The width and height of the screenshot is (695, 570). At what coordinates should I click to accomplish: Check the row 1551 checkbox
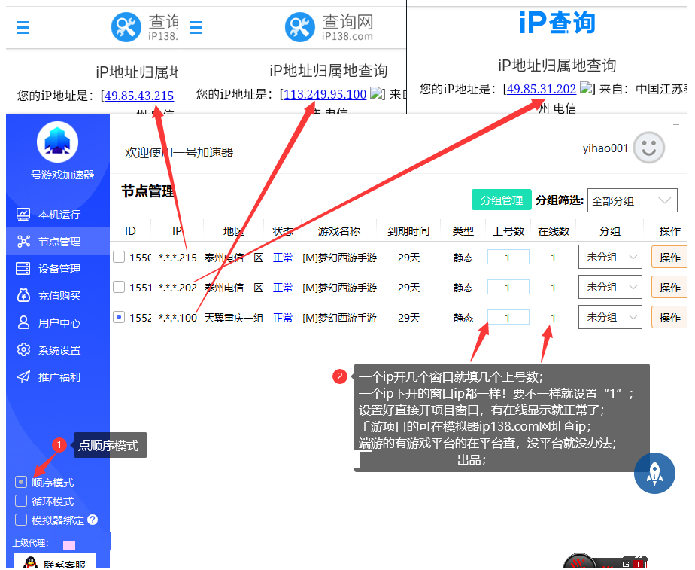[x=119, y=287]
